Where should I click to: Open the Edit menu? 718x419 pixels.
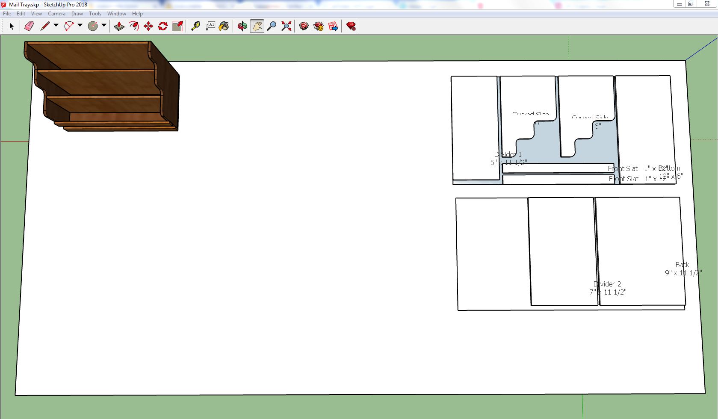[21, 14]
